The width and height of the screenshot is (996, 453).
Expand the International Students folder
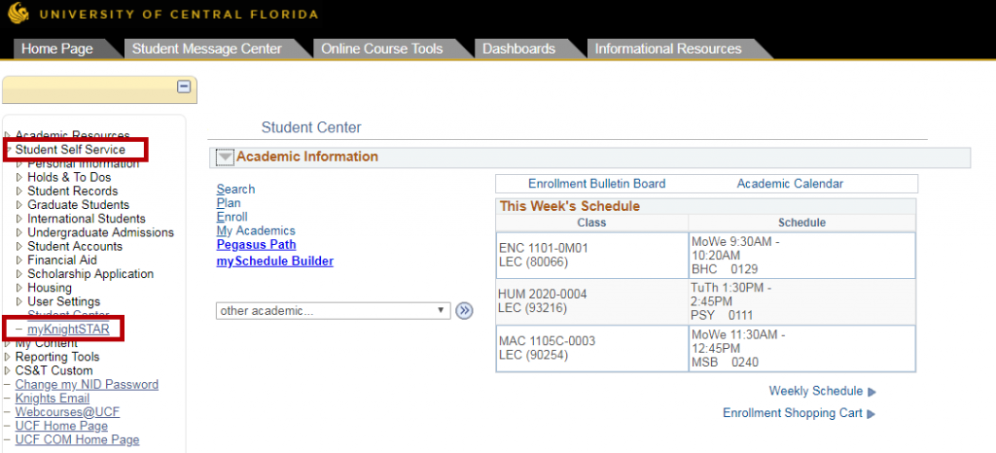tap(19, 219)
